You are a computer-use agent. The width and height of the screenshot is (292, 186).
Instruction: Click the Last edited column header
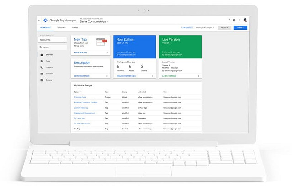(142, 92)
